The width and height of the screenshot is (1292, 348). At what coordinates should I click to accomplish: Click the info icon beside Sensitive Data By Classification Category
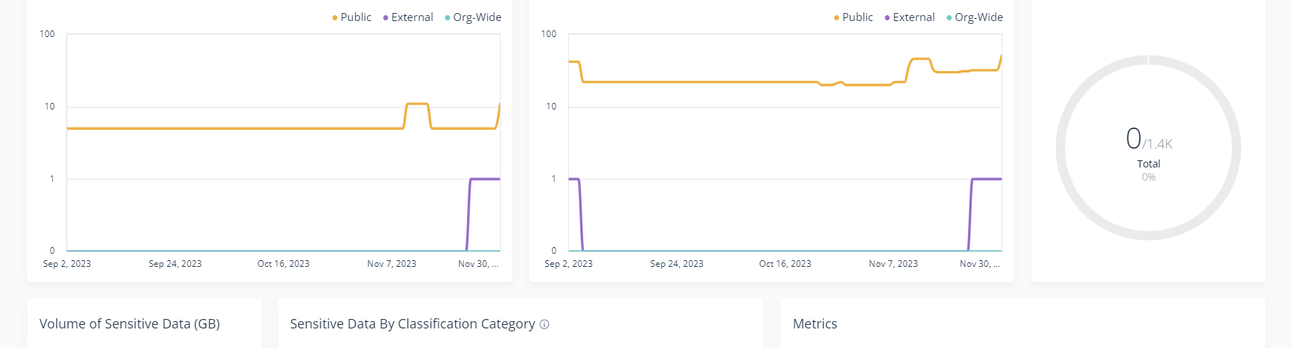pos(545,325)
